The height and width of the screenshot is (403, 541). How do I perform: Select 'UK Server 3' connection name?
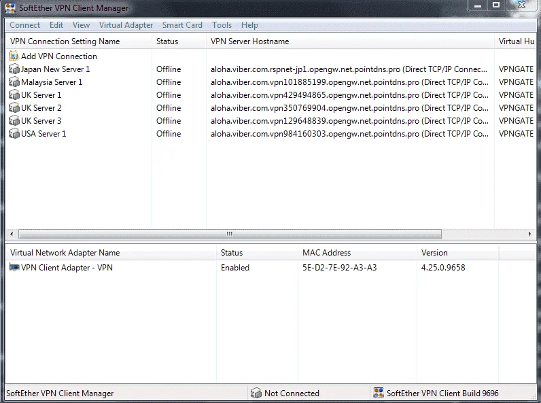tap(41, 121)
